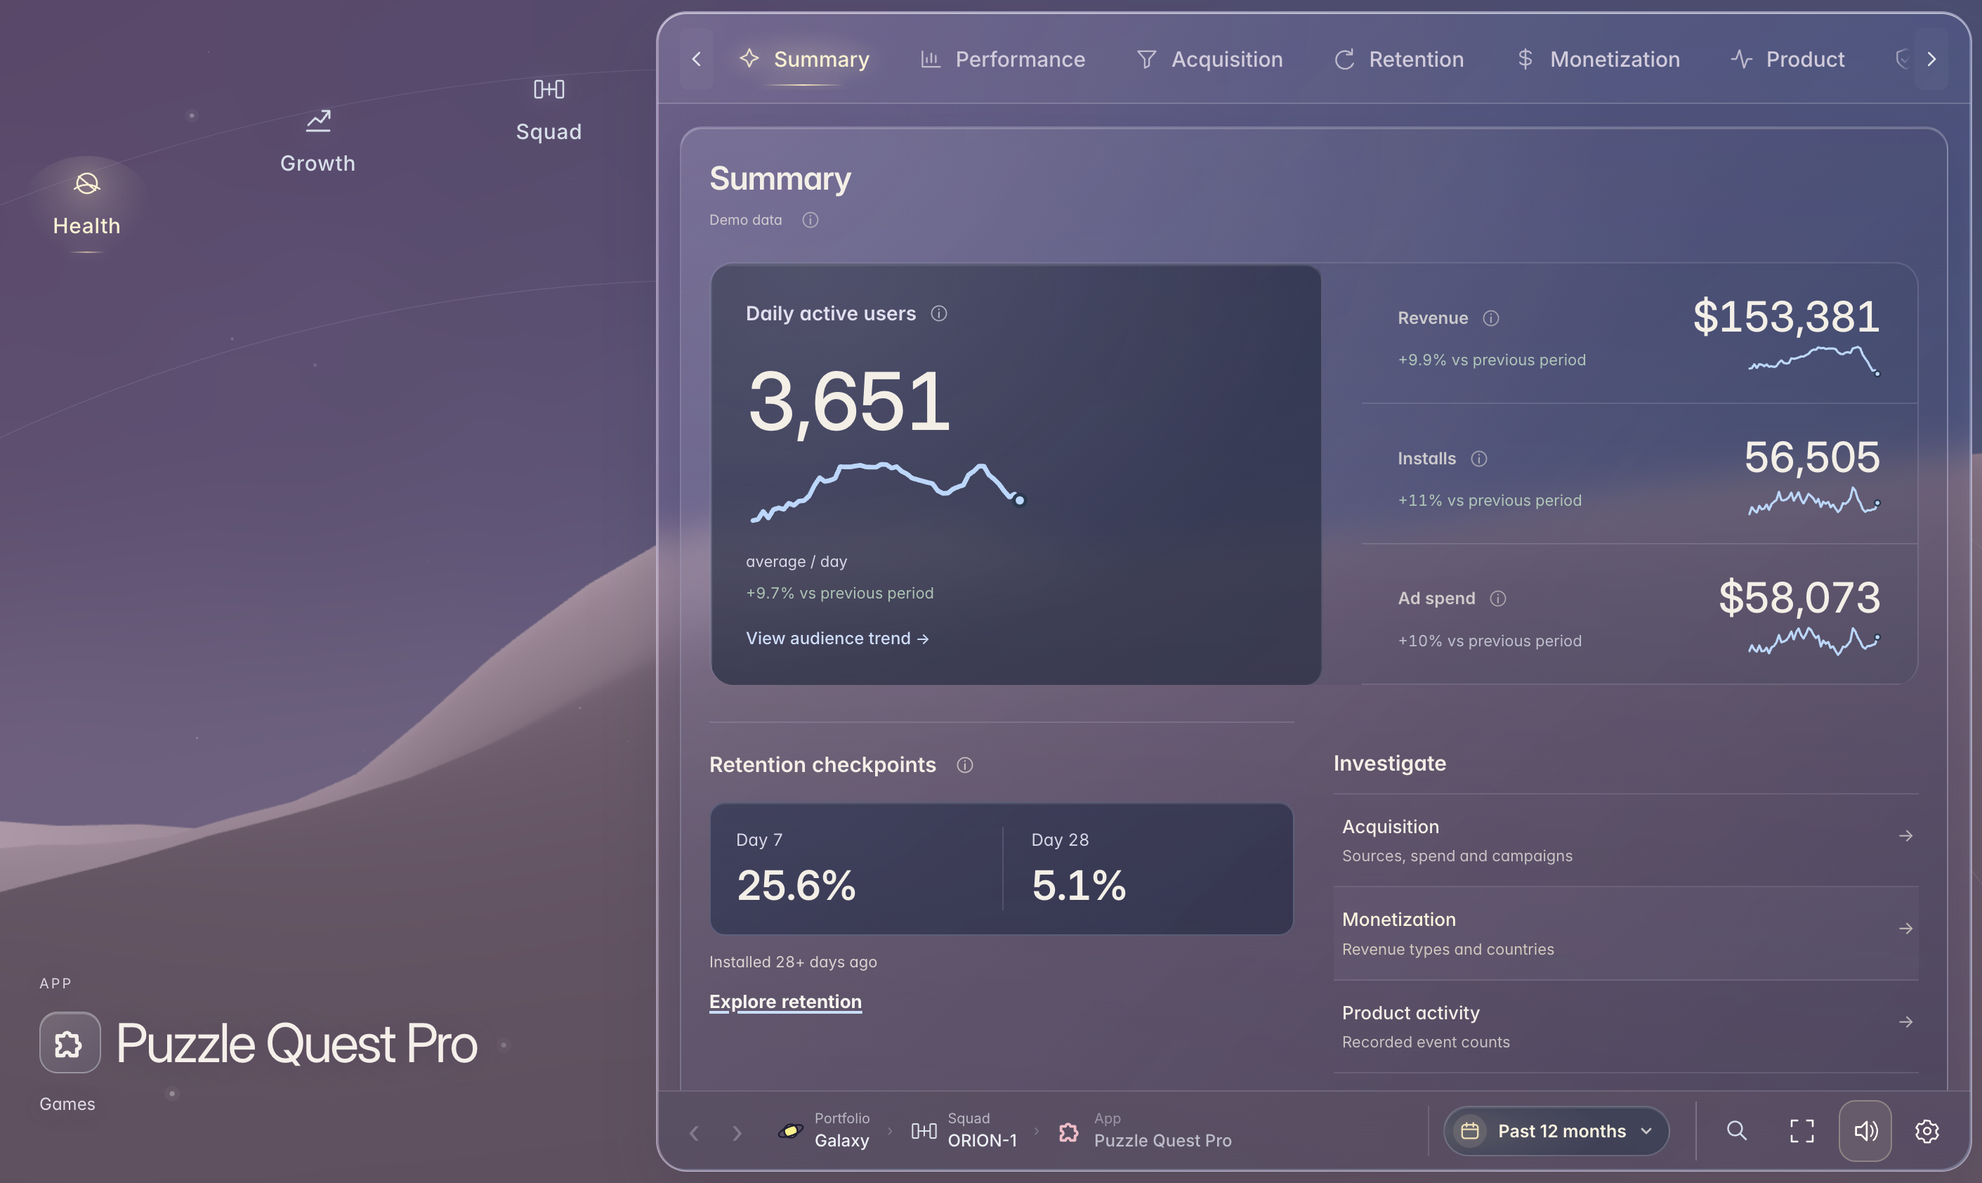Click the Ad spend value $58,073
Screen dimensions: 1982x1183
pos(1799,598)
